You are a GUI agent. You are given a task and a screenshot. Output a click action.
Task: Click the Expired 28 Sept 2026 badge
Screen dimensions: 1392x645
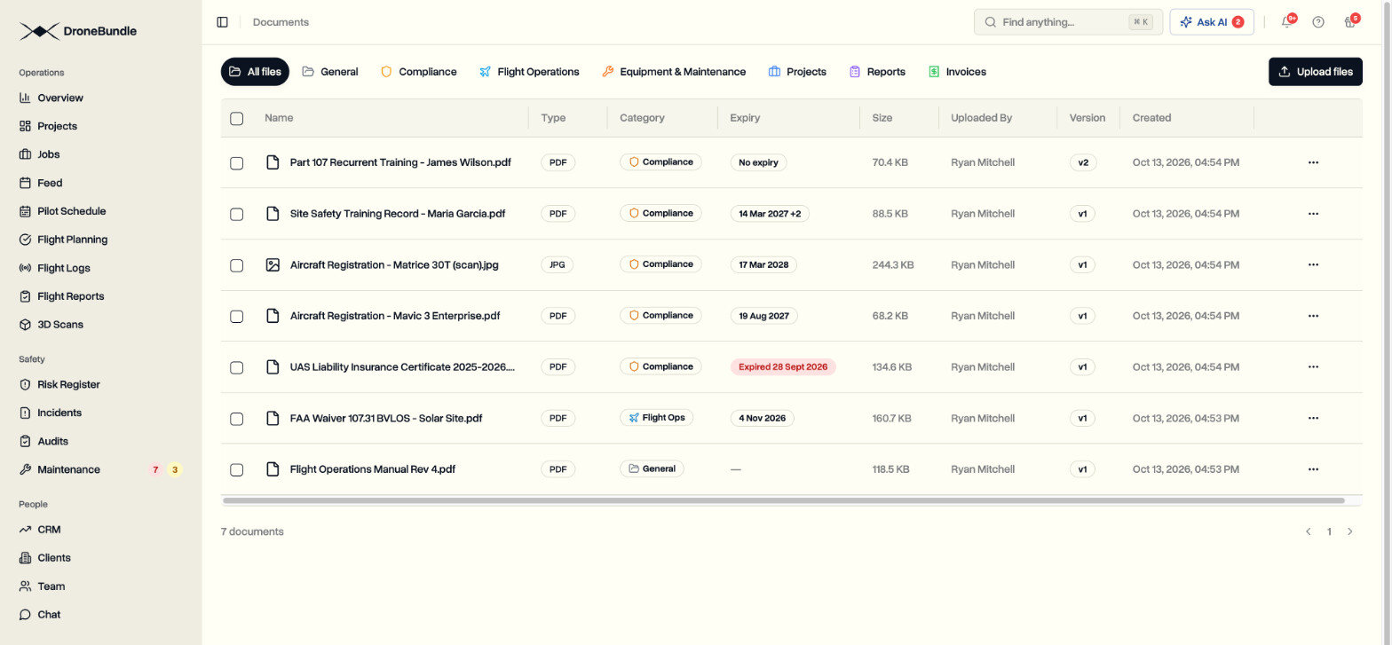783,367
